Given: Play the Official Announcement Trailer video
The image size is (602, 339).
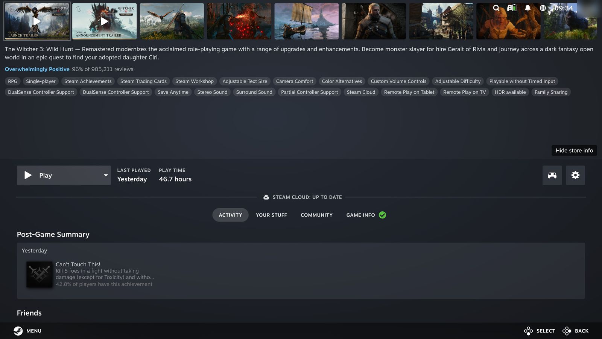Looking at the screenshot, I should 104,21.
